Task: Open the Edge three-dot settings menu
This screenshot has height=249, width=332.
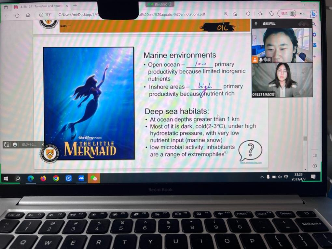Action: 302,14
